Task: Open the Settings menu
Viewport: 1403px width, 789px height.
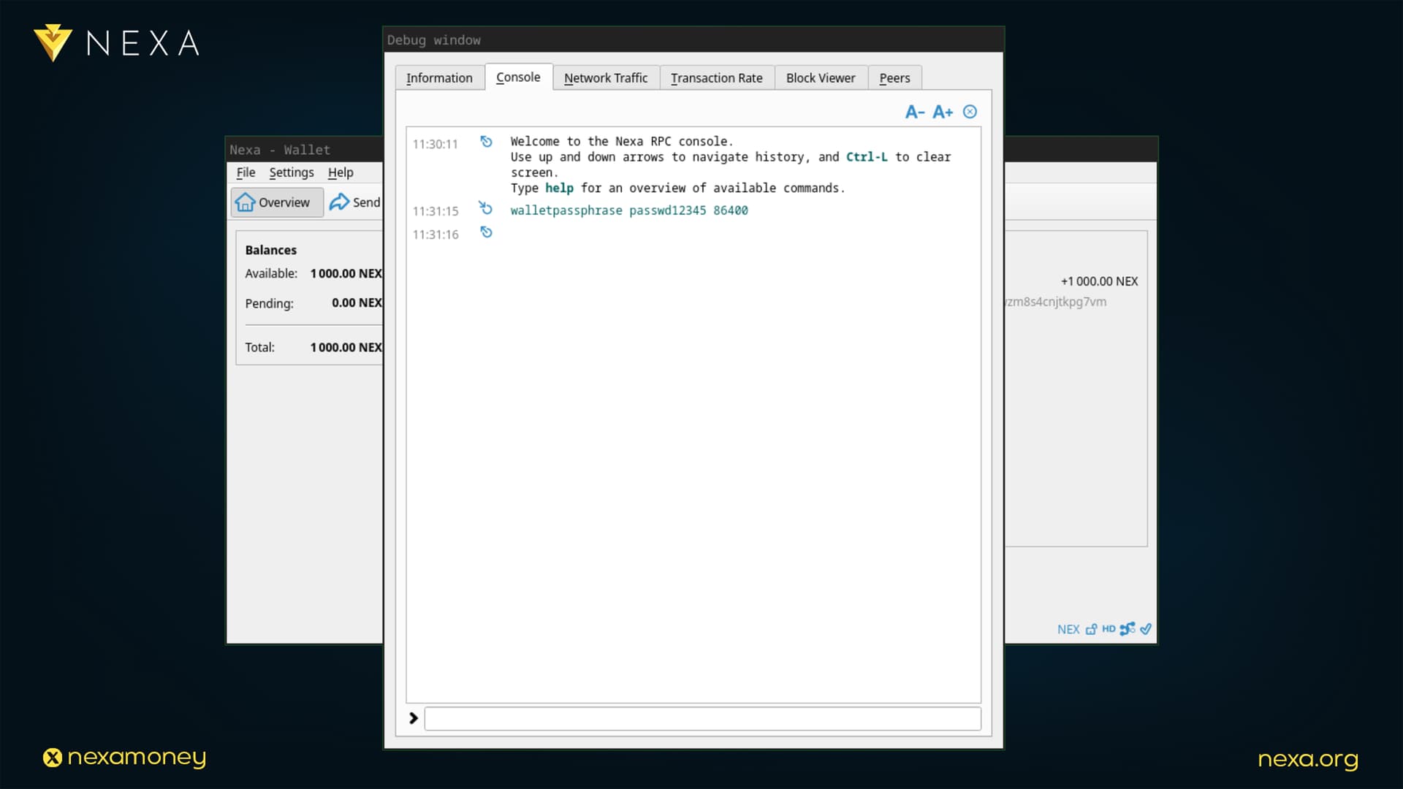Action: [291, 172]
